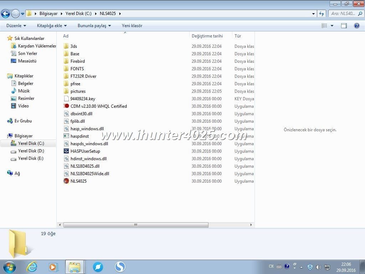Screen dimensions: 365x274
Task: Open the address bar history dropdown arrow
Action: (x=313, y=14)
